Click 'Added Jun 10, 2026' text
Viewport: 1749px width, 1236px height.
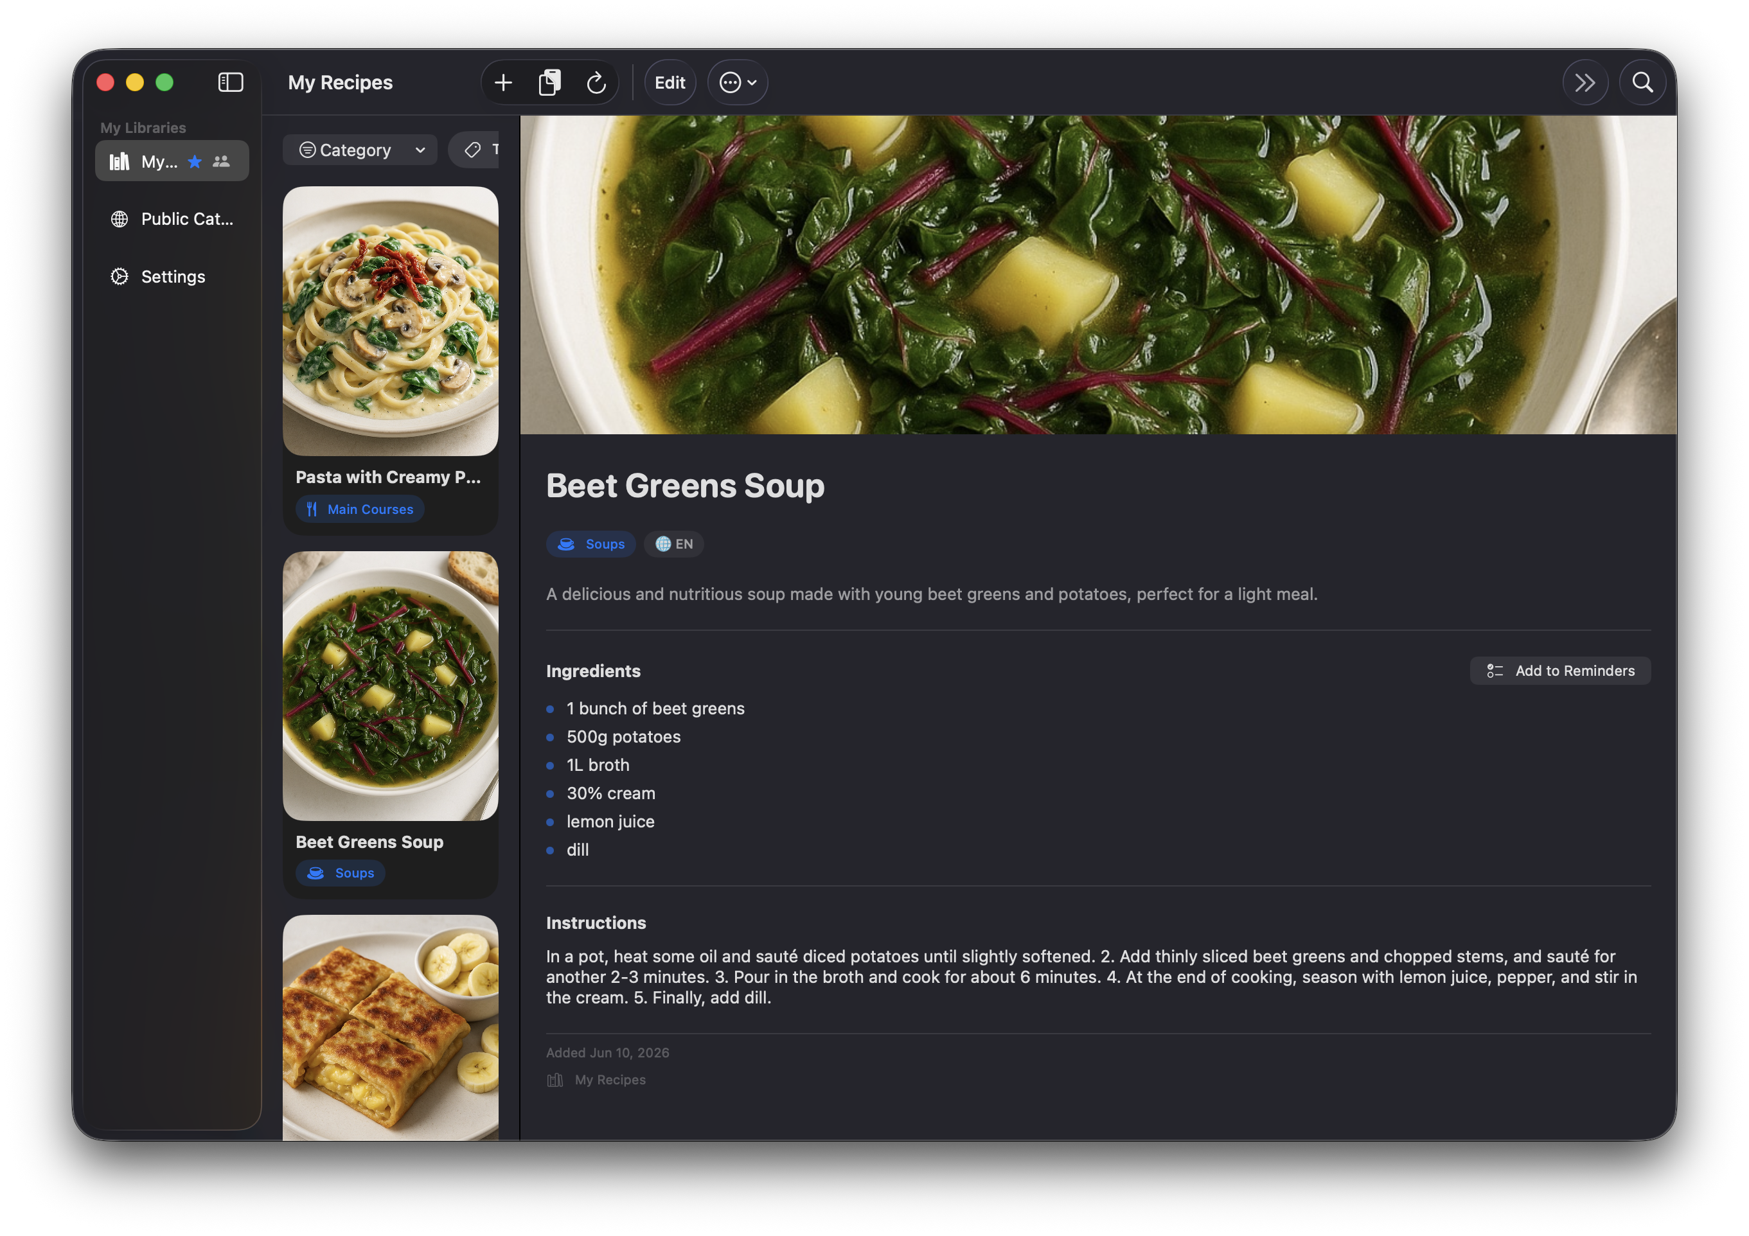tap(608, 1052)
